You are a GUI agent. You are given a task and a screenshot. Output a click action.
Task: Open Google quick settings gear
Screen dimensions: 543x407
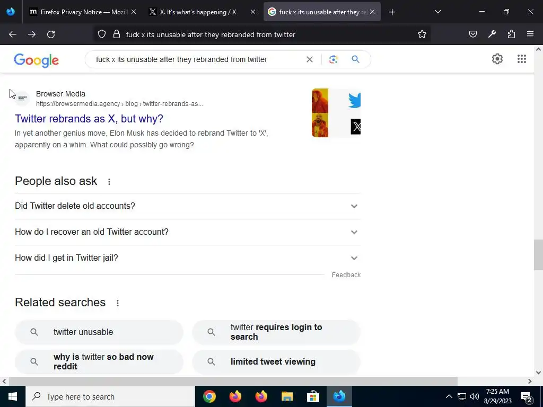click(x=497, y=59)
